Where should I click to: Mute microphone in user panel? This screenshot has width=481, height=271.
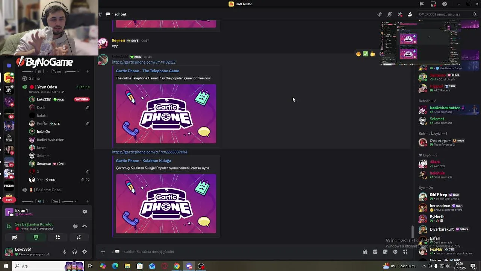pos(65,252)
